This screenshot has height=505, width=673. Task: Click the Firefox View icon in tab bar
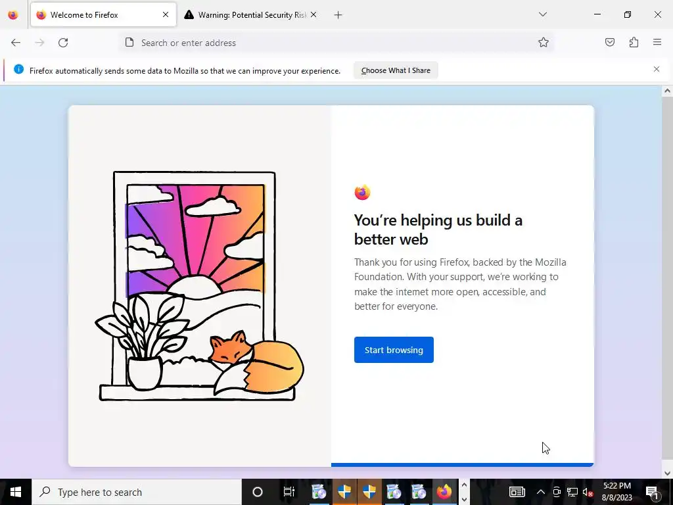tap(13, 15)
